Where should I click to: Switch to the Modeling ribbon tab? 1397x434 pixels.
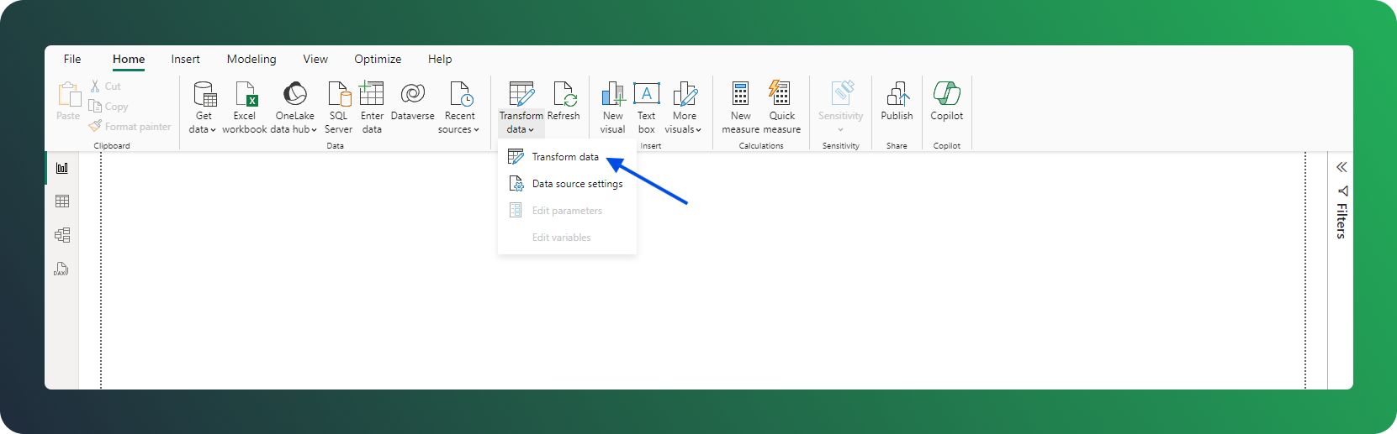[x=251, y=59]
